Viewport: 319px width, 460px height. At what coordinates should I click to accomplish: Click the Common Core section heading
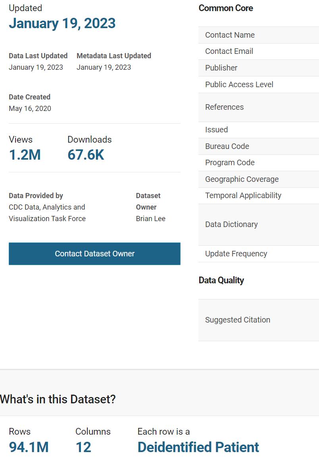pos(225,8)
